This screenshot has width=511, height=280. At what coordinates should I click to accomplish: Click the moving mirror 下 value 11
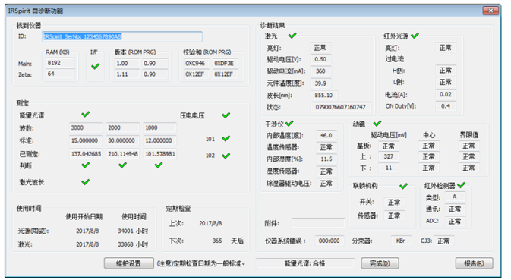tap(389, 168)
